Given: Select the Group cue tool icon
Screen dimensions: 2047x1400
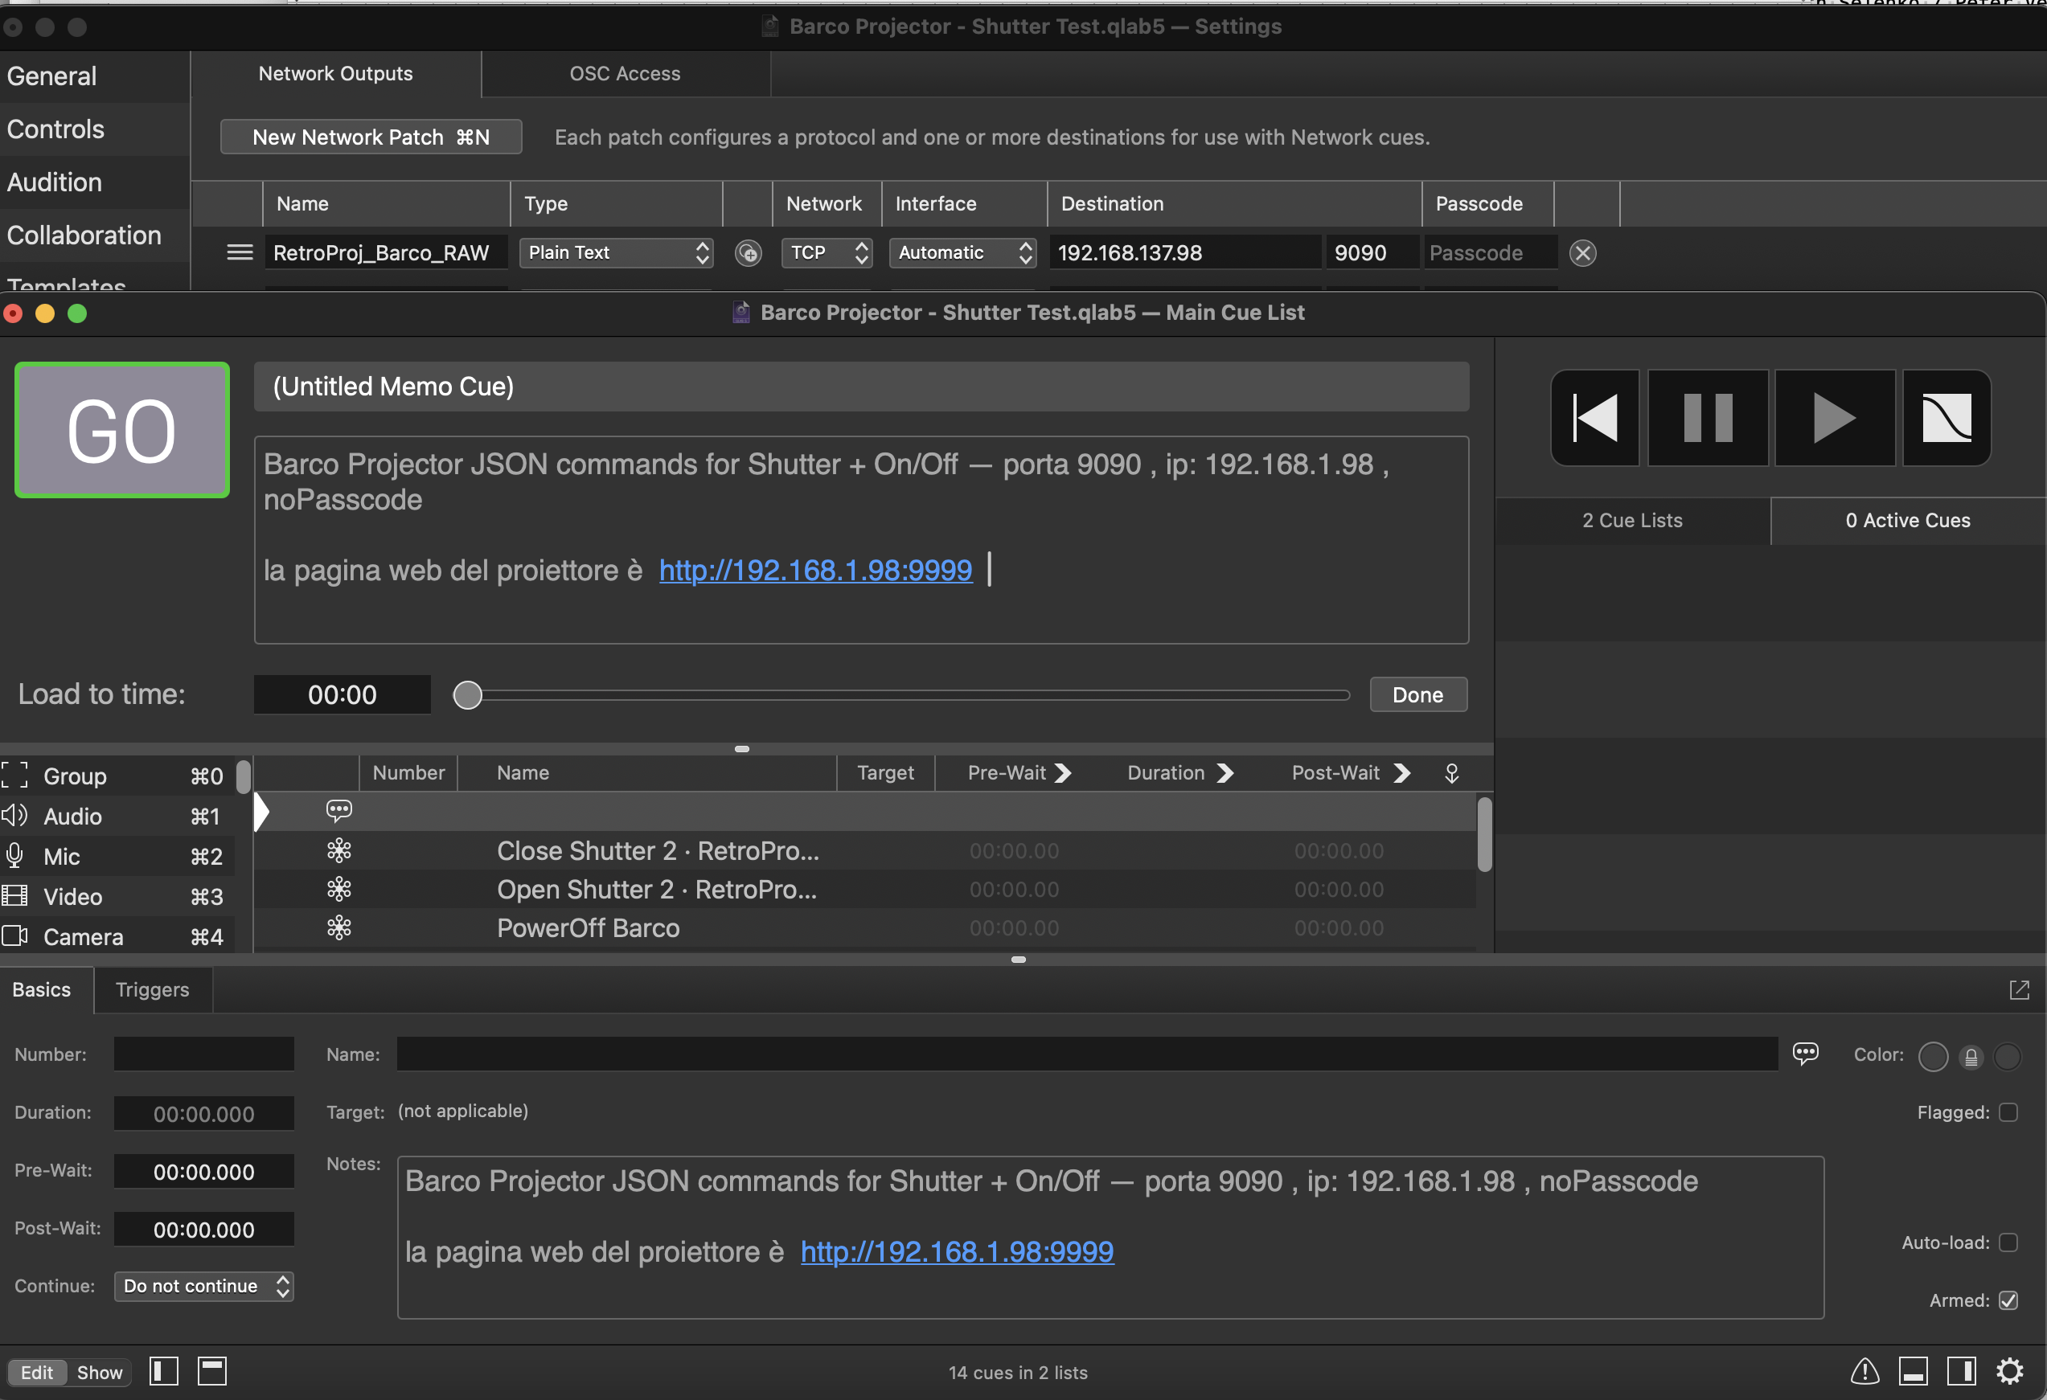Looking at the screenshot, I should click(x=15, y=776).
